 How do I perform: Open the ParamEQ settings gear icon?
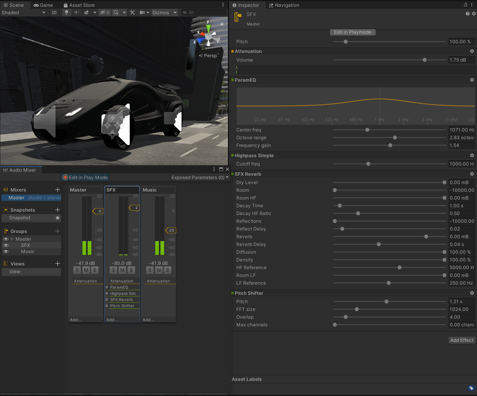(472, 80)
